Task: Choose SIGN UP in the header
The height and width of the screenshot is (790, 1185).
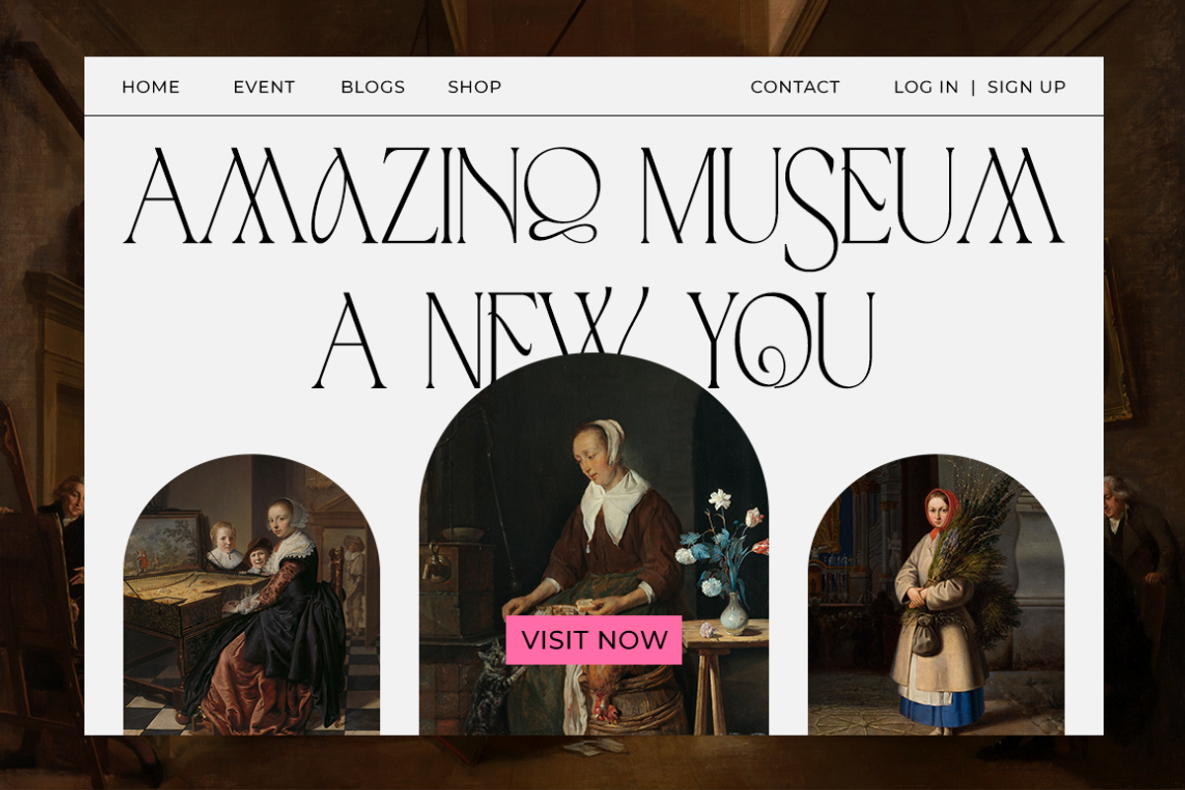Action: 1026,87
